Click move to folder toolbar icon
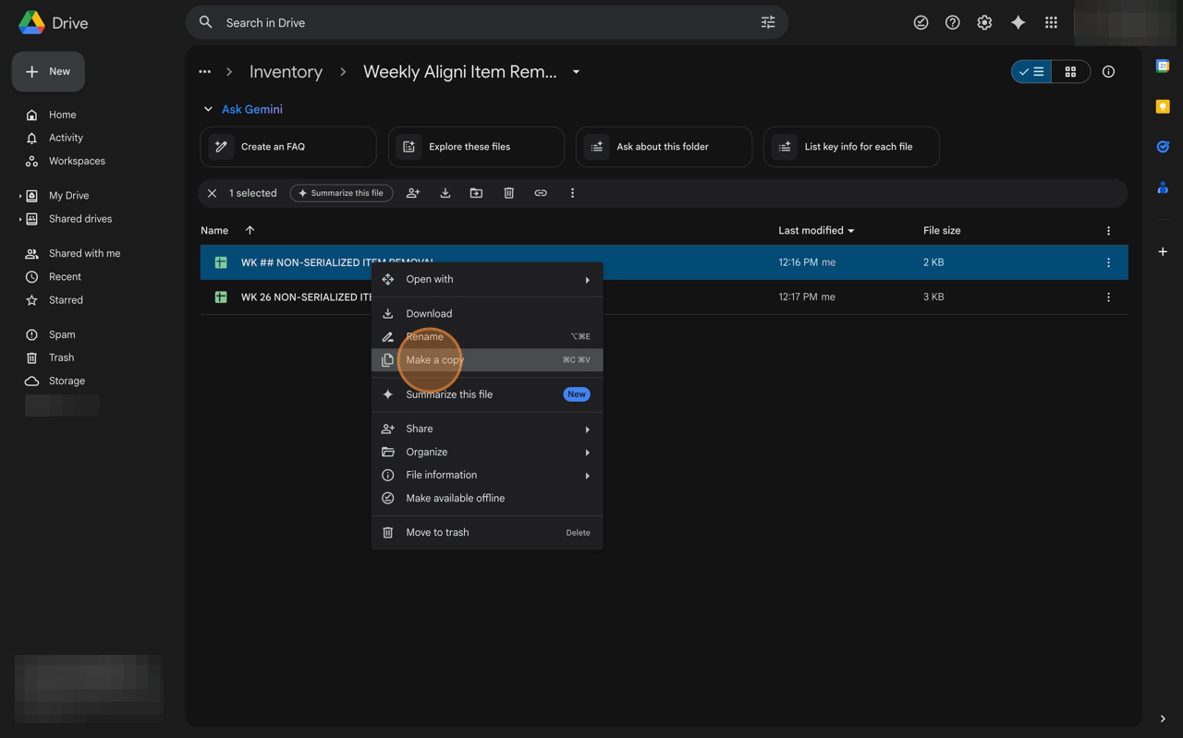 pos(476,193)
